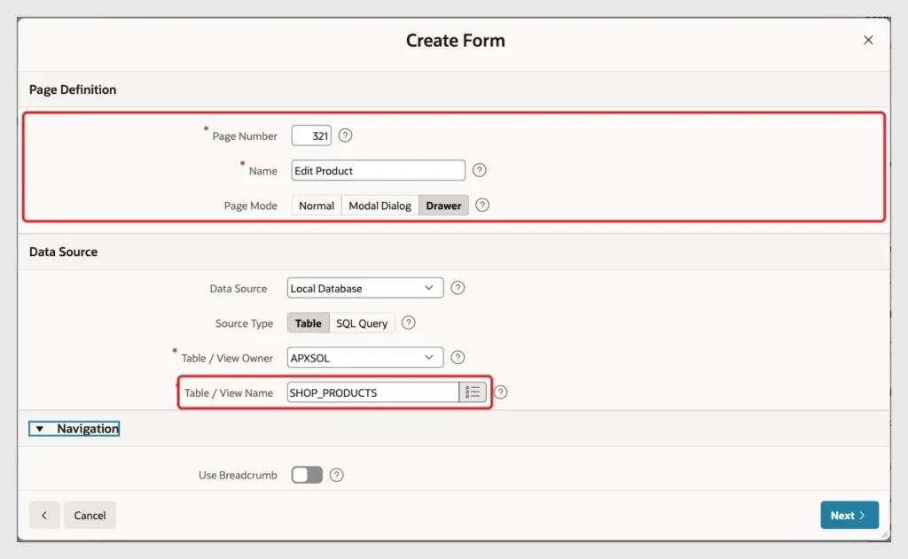908x559 pixels.
Task: Choose SQL Query source type
Action: [x=362, y=322]
